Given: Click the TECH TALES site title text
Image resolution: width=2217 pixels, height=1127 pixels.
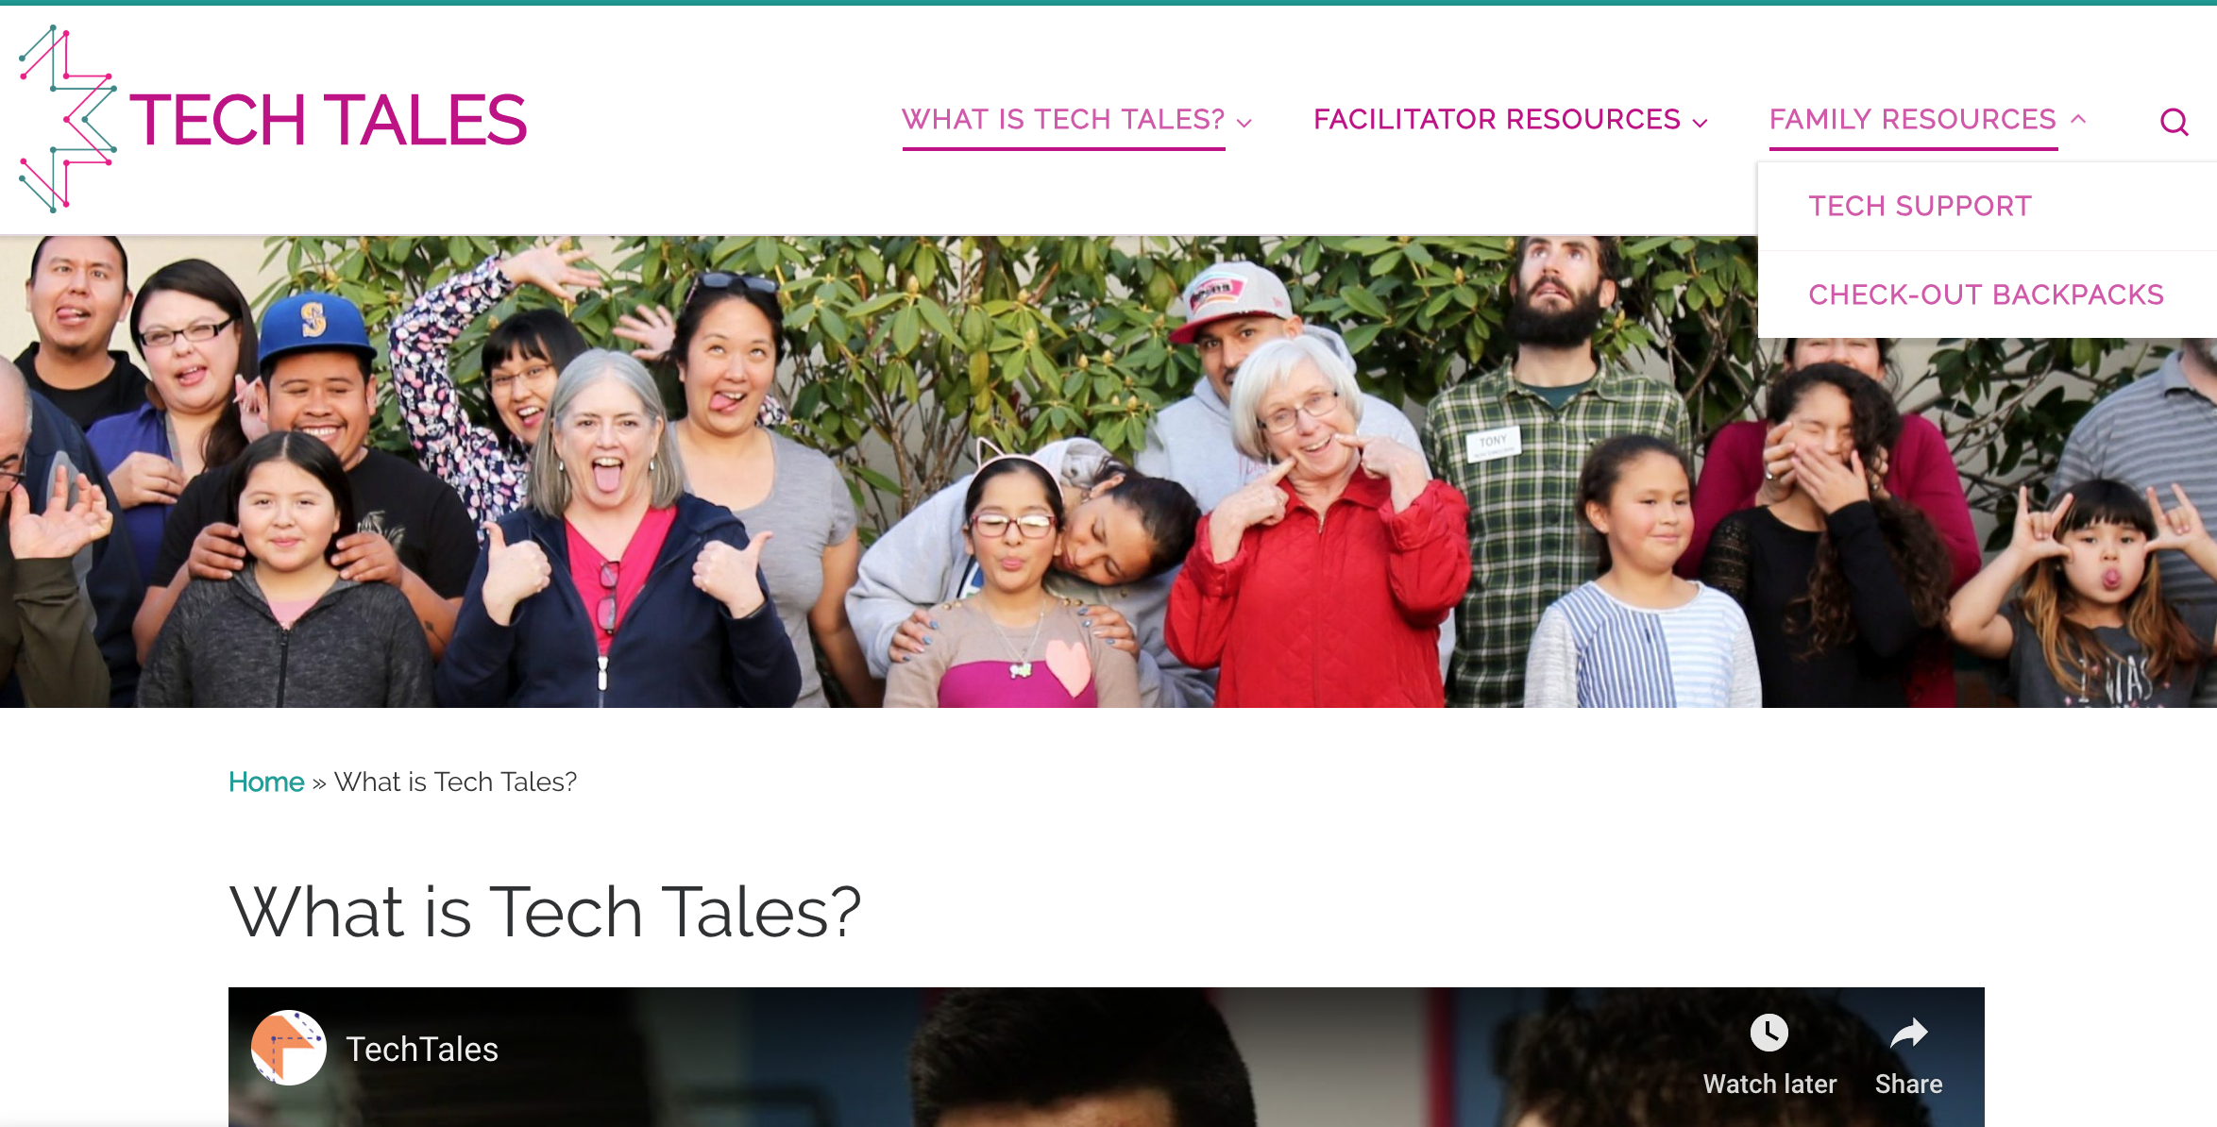Looking at the screenshot, I should click(328, 120).
